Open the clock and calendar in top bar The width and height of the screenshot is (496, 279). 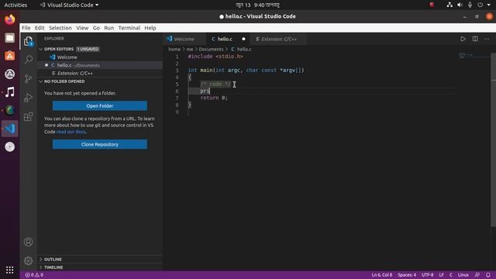pos(257,5)
